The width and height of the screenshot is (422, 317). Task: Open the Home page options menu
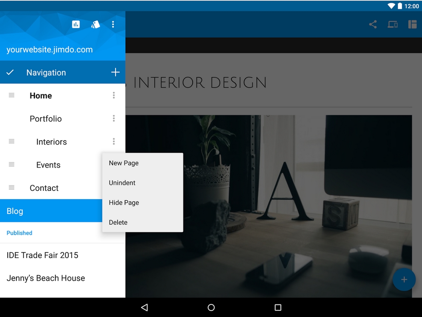pos(114,95)
